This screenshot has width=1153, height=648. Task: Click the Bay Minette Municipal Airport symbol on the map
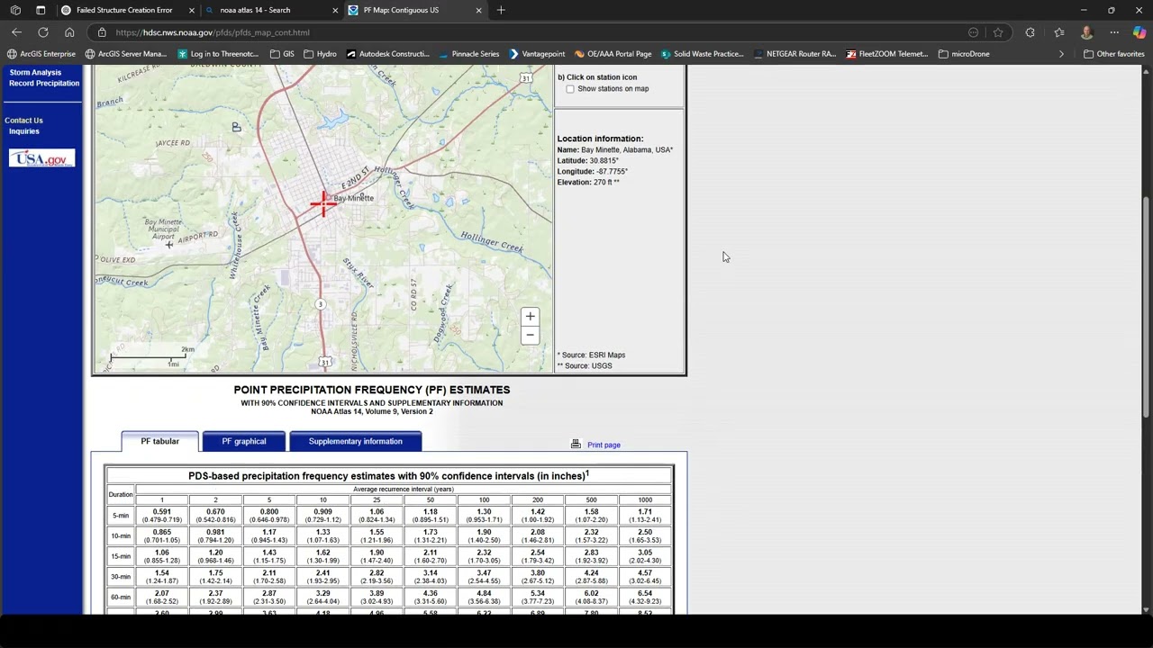click(168, 244)
